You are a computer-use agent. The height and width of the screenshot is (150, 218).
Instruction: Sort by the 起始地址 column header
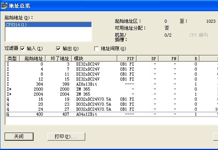pyautogui.click(x=32, y=59)
